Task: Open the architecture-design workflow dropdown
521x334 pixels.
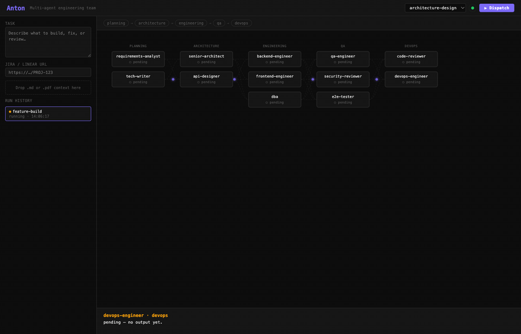Action: click(435, 8)
